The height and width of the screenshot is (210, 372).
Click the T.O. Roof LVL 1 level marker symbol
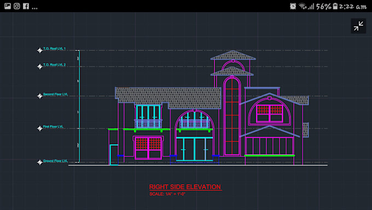39,50
